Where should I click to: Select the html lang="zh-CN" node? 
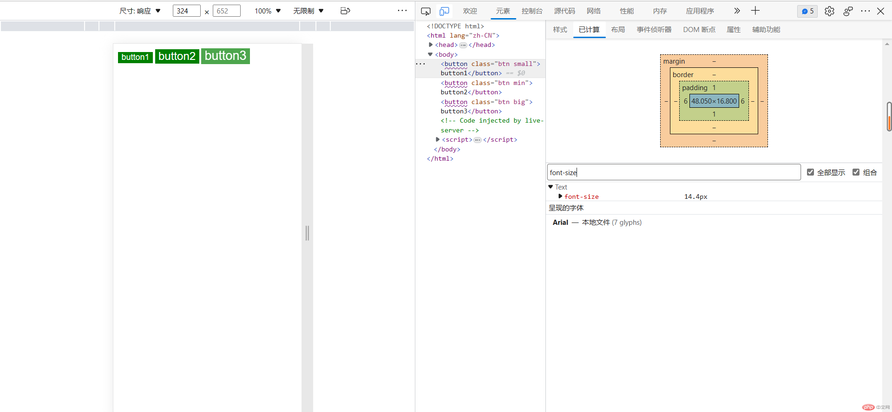pyautogui.click(x=463, y=35)
